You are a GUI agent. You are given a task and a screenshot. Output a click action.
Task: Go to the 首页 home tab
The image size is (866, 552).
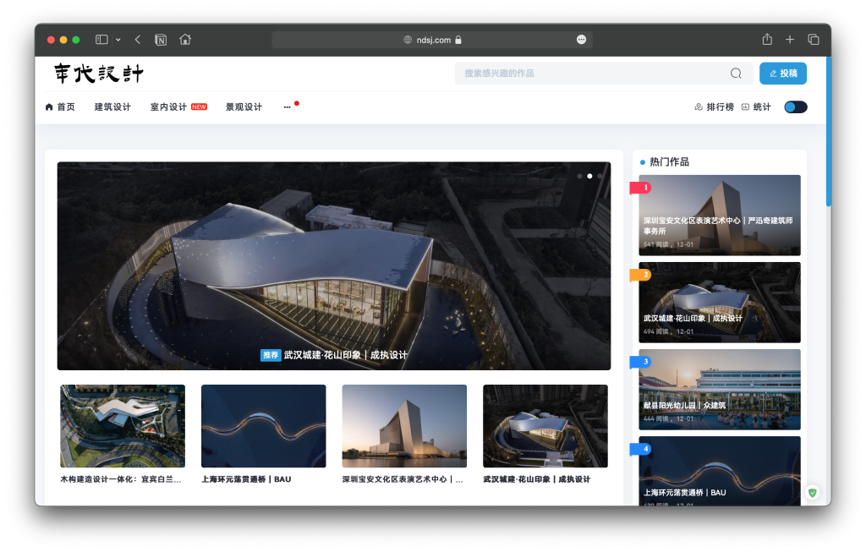point(60,107)
